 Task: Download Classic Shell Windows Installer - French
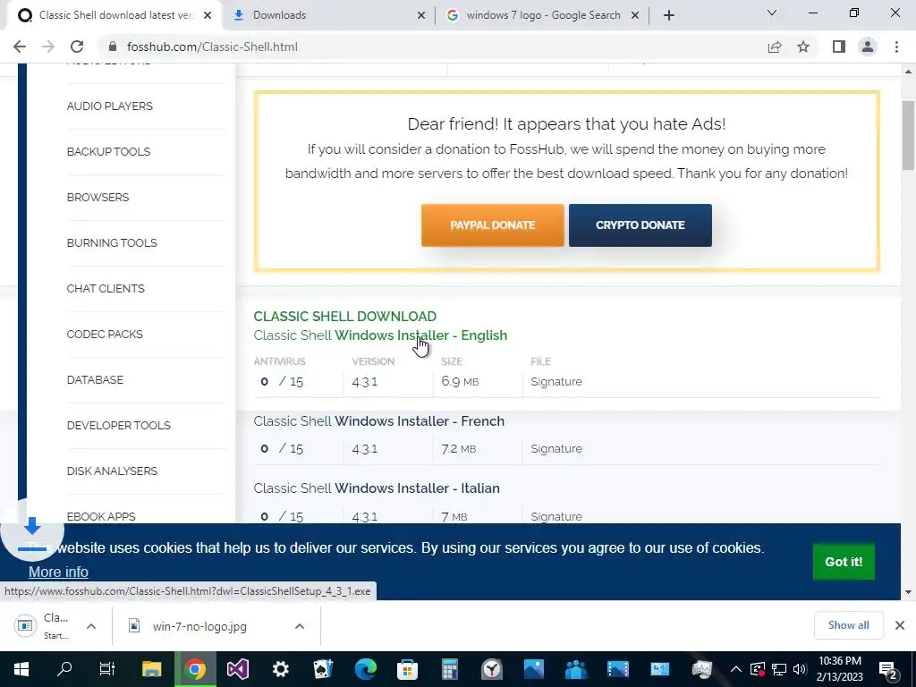click(x=378, y=421)
